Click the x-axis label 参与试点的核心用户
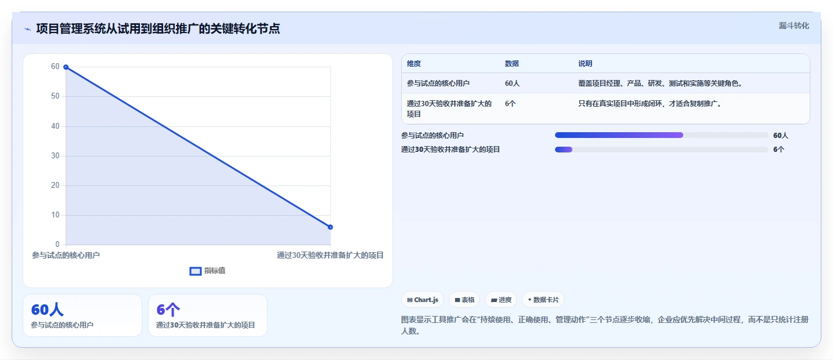Image resolution: width=833 pixels, height=360 pixels. [x=66, y=255]
